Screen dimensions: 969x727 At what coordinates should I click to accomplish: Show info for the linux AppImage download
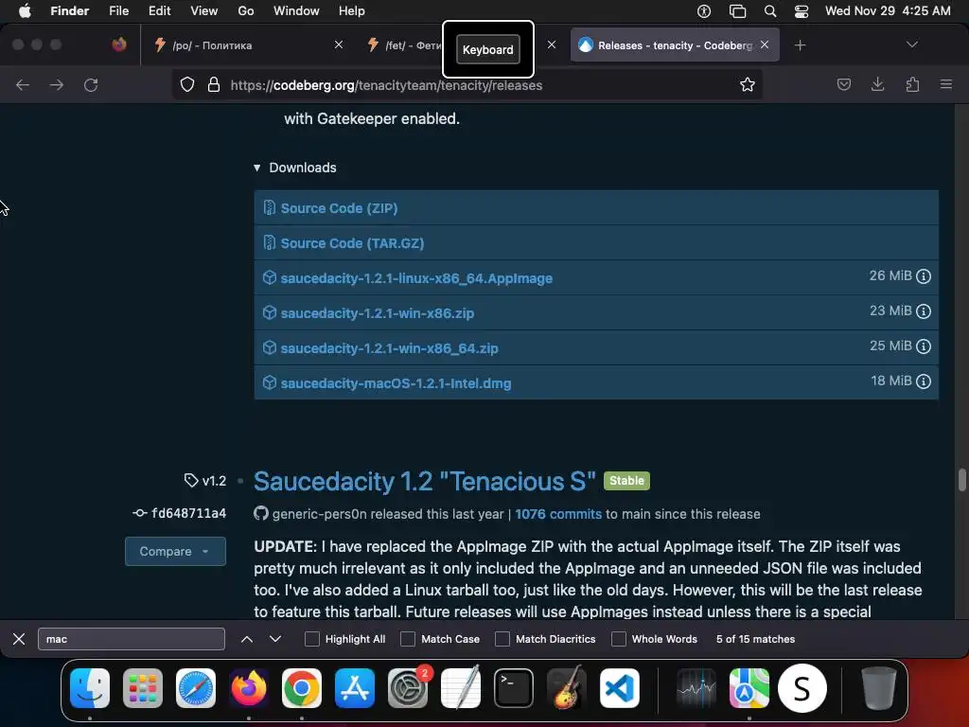click(x=924, y=276)
